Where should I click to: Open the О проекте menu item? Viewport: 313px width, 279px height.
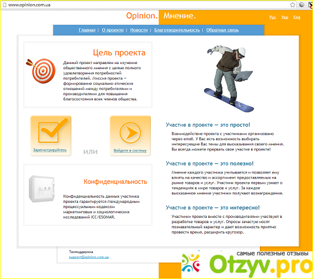113,30
